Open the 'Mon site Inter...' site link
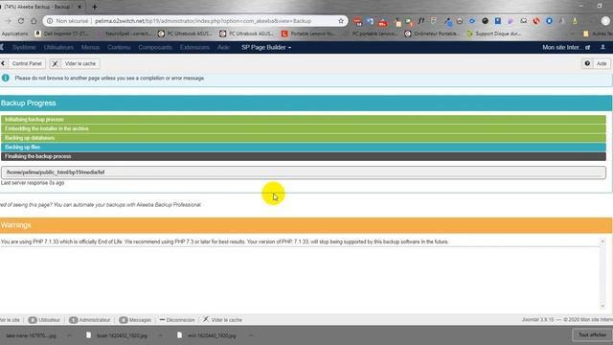The image size is (613, 345). (566, 47)
